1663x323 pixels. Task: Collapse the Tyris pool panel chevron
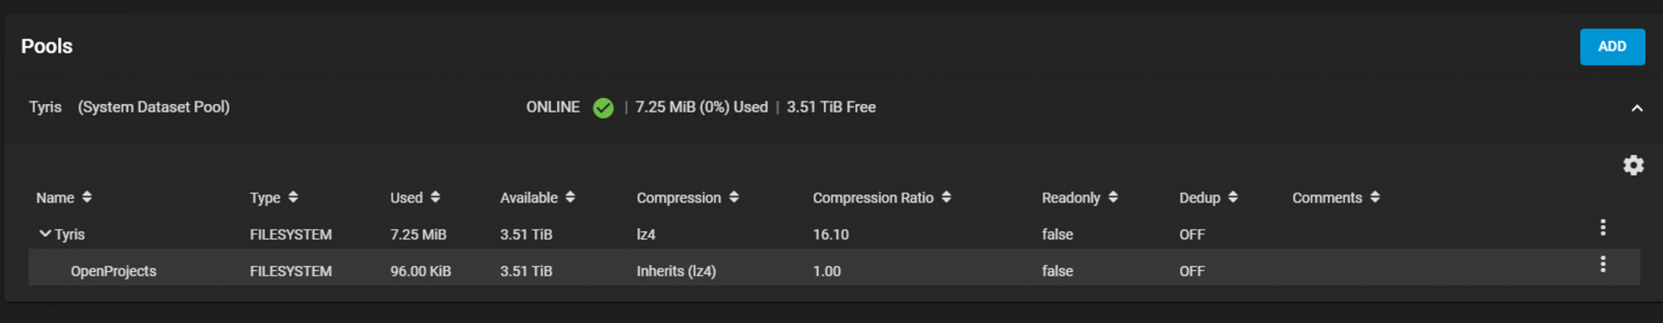click(1636, 108)
